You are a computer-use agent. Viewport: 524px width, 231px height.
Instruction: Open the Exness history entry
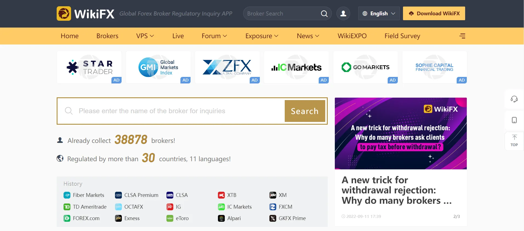click(x=132, y=218)
